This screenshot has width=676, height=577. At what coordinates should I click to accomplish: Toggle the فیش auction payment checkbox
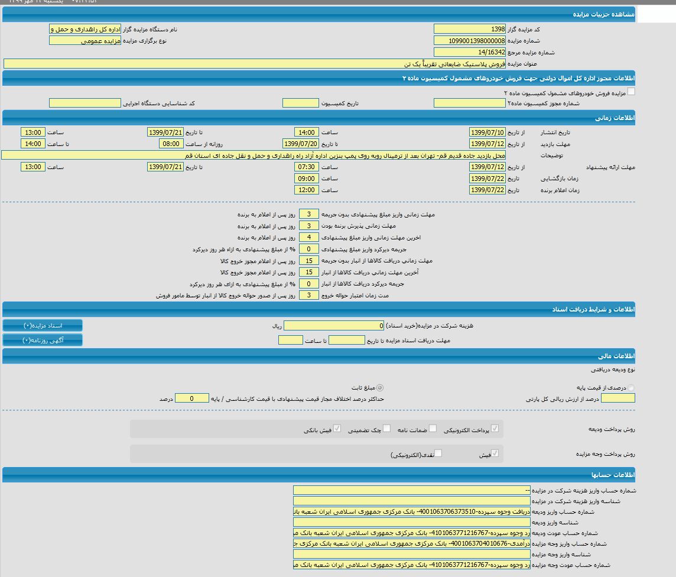point(495,453)
